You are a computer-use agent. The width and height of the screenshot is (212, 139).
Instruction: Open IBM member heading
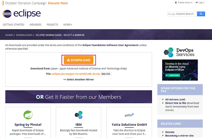click(79, 125)
